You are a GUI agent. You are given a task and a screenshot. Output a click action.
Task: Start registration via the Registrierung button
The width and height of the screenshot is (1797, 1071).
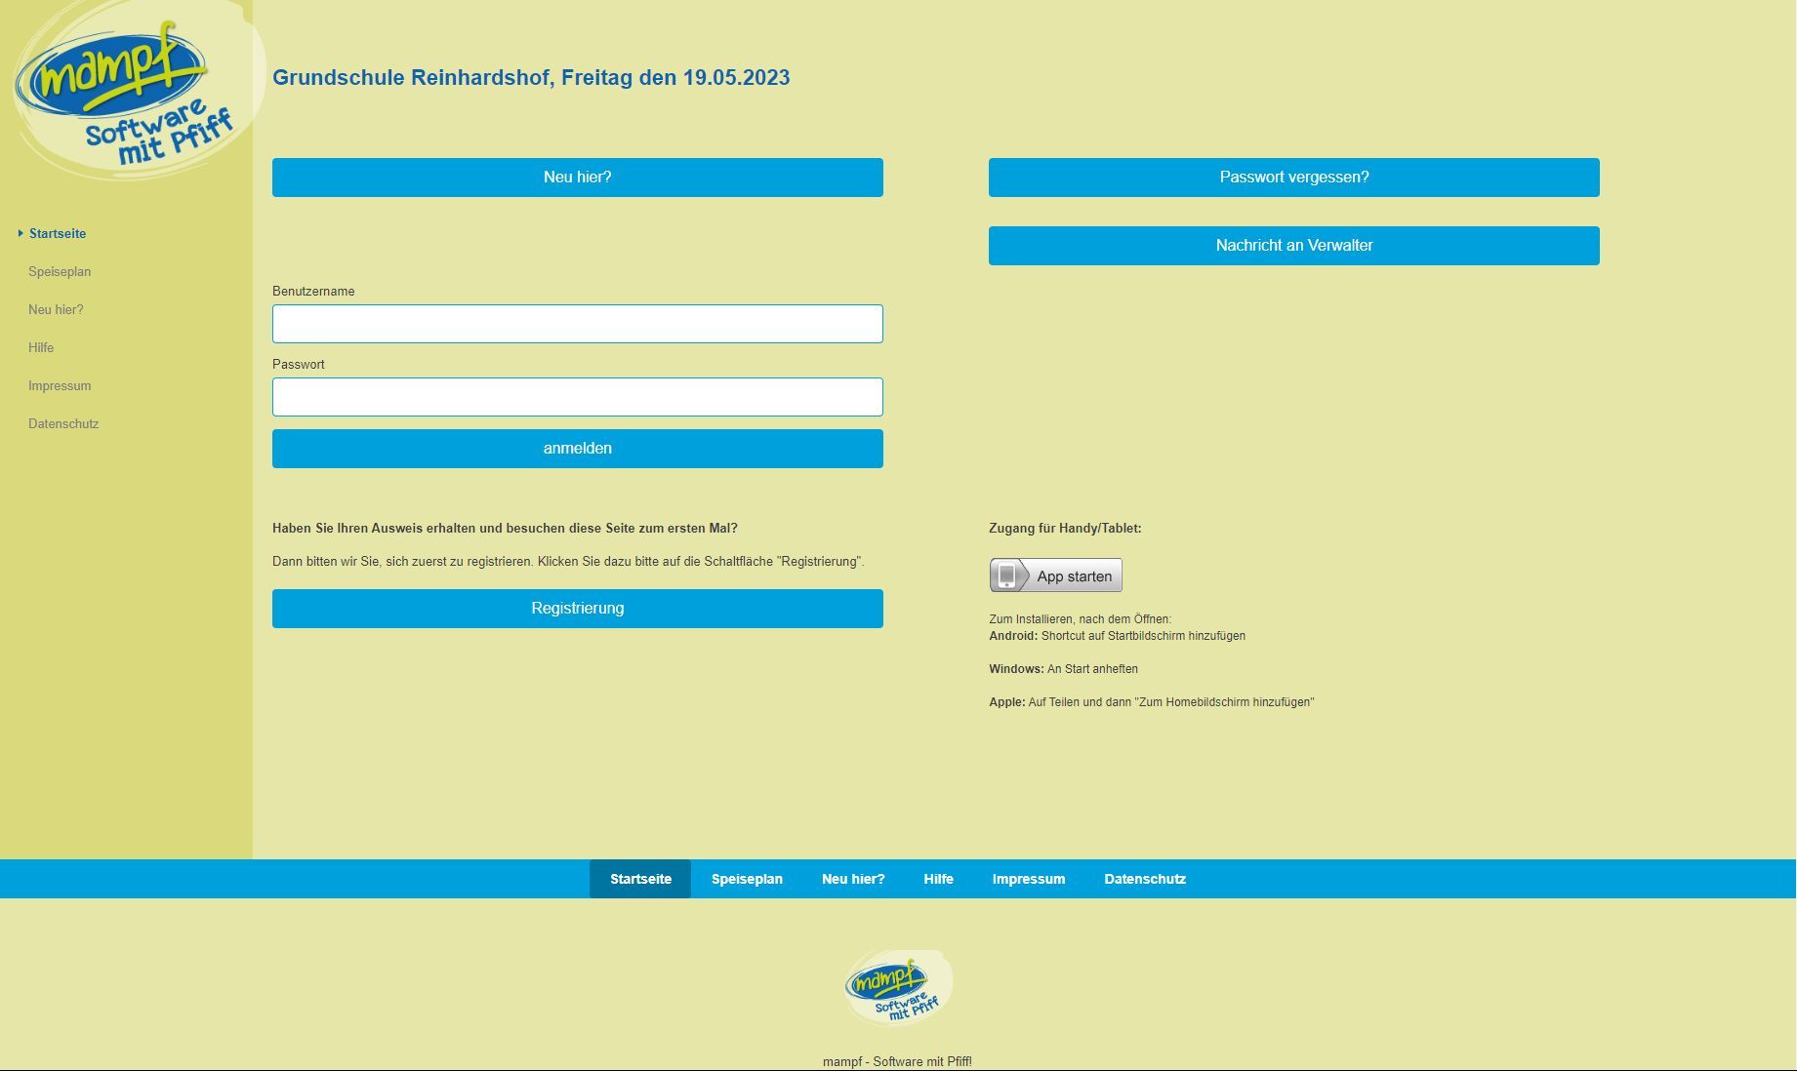578,608
